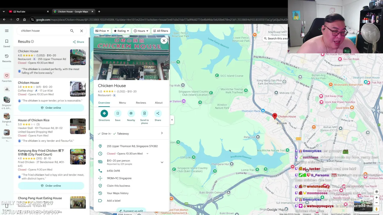Click the browser reload button
This screenshot has width=383, height=215.
click(18, 20)
